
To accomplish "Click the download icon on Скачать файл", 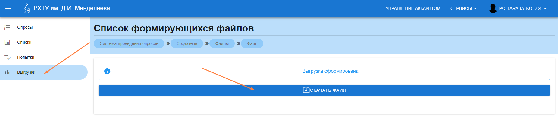I will point(306,90).
